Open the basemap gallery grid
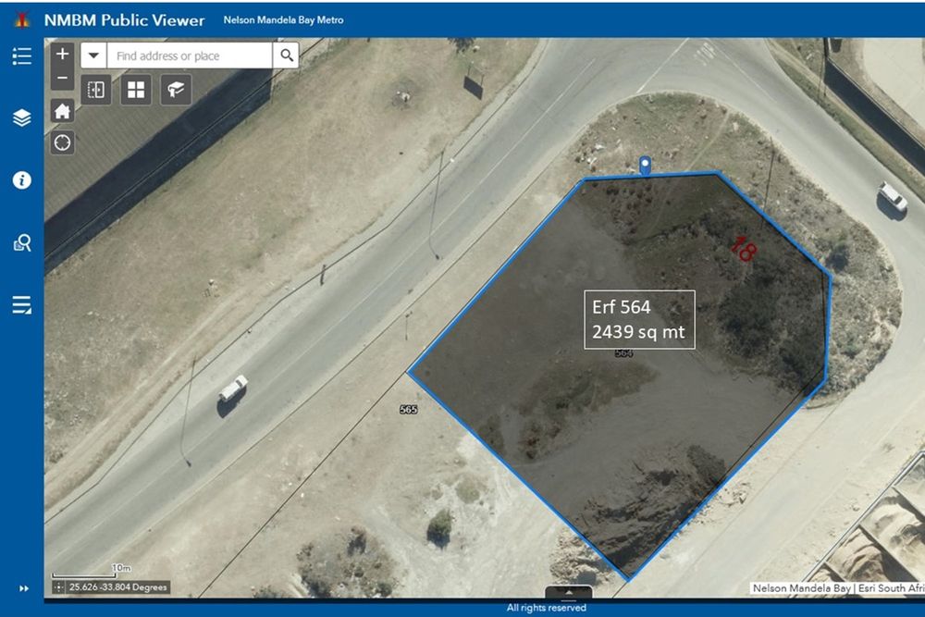Screen dimensions: 925x617 point(136,90)
